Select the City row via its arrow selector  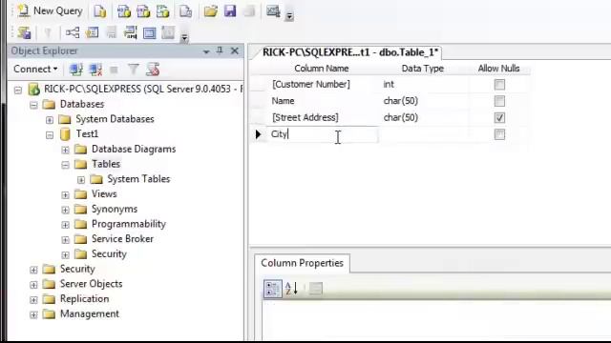pyautogui.click(x=258, y=134)
